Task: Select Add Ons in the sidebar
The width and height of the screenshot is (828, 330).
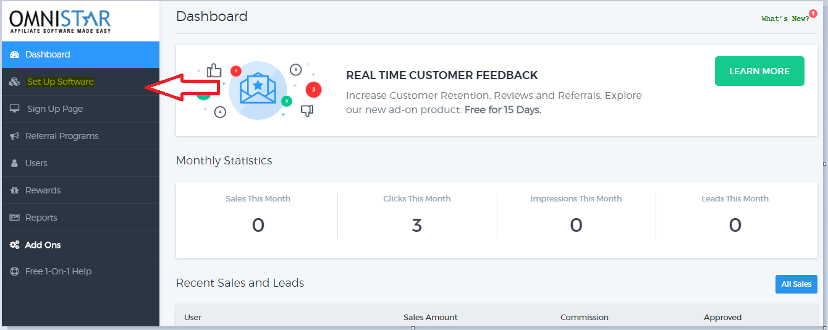Action: (x=80, y=245)
